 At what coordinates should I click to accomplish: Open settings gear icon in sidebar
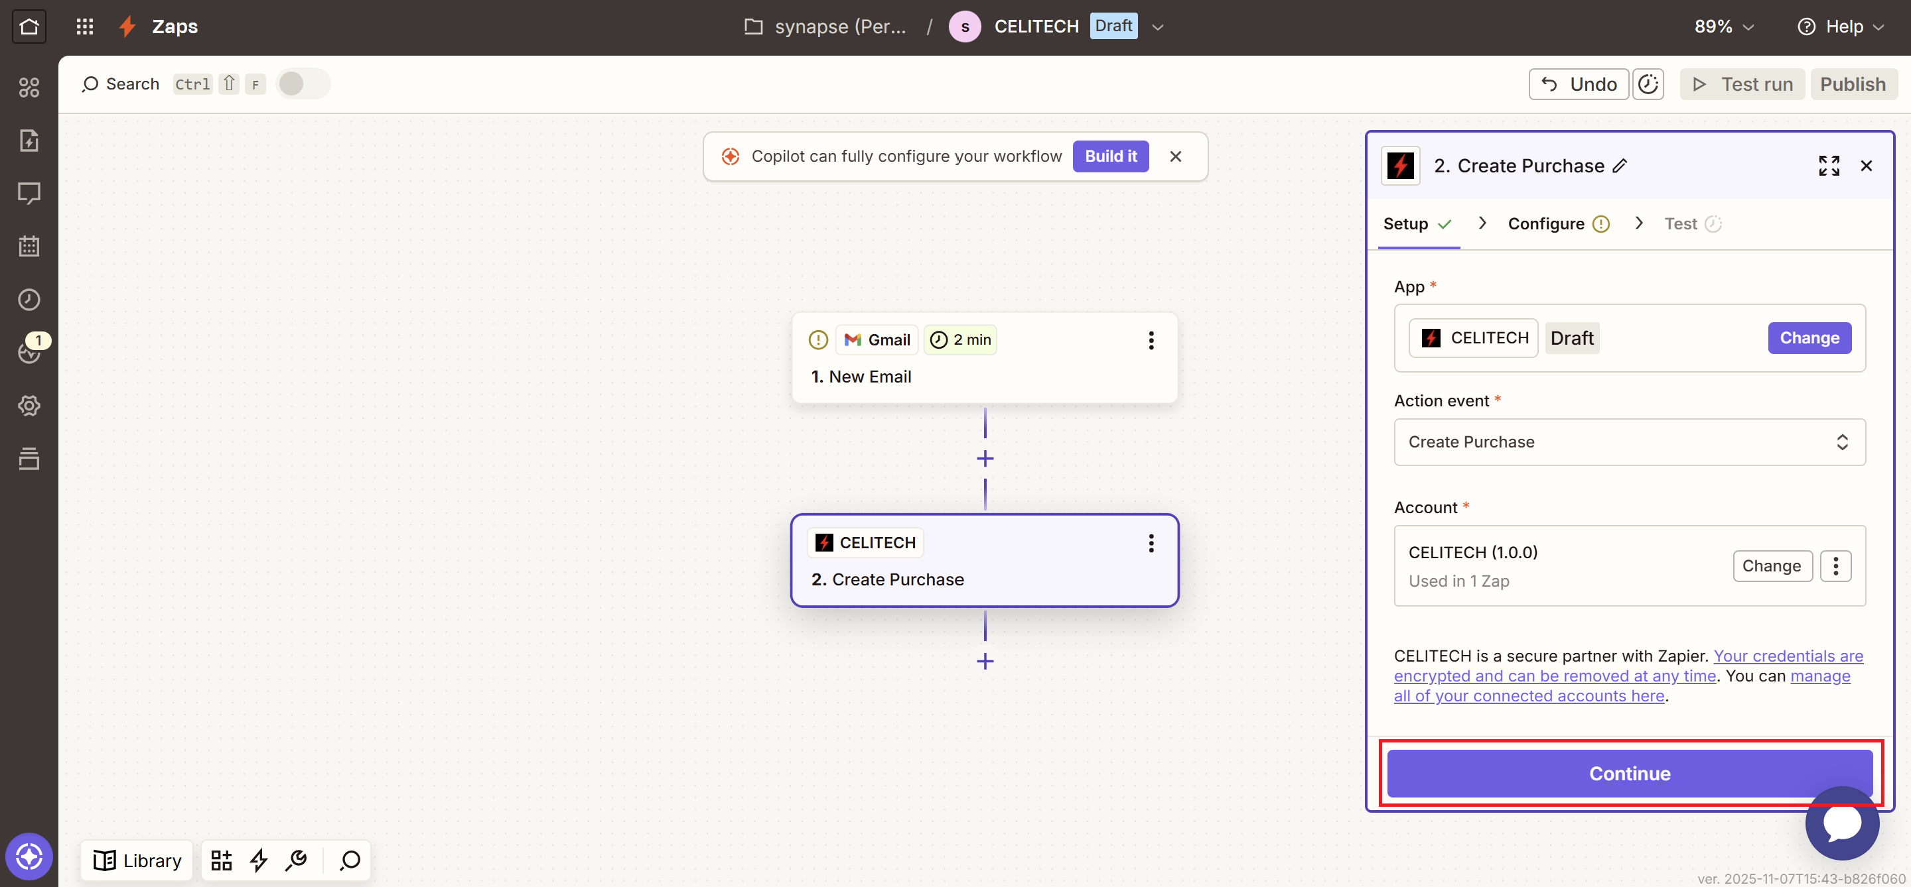click(29, 405)
